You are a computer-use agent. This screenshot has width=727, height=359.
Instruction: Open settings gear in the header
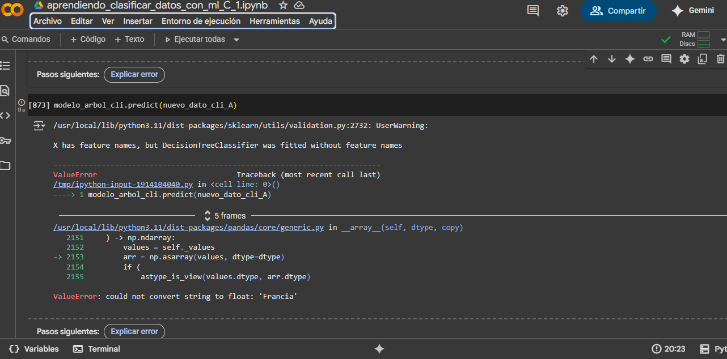[563, 11]
